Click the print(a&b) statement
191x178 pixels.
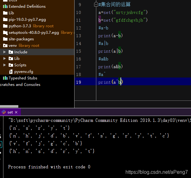[x=111, y=67]
